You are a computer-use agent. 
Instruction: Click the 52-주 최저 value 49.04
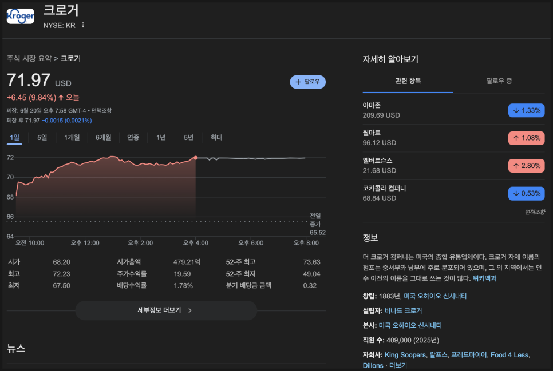311,274
